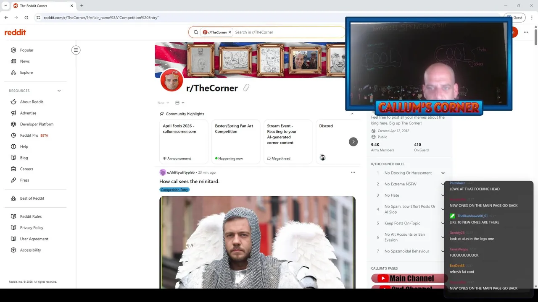Viewport: 538px width, 302px height.
Task: Open the tab search dropdown
Action: (5, 6)
